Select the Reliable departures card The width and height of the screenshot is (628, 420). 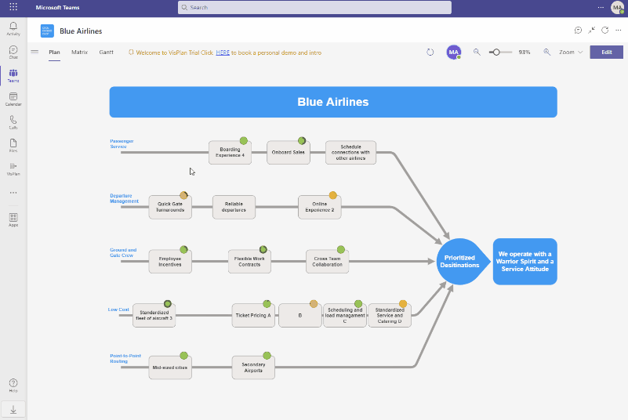(234, 207)
